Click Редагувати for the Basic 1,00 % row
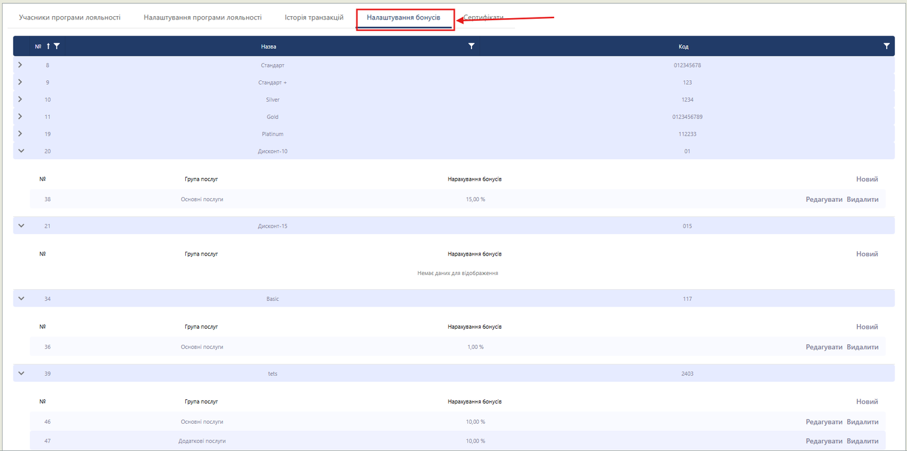Screen dimensions: 907x451 (x=823, y=347)
